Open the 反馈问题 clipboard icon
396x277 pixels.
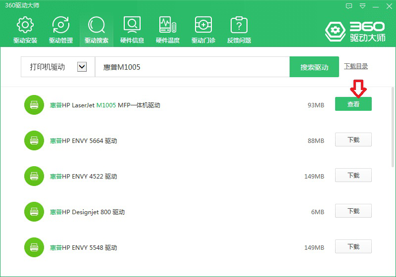click(x=239, y=25)
